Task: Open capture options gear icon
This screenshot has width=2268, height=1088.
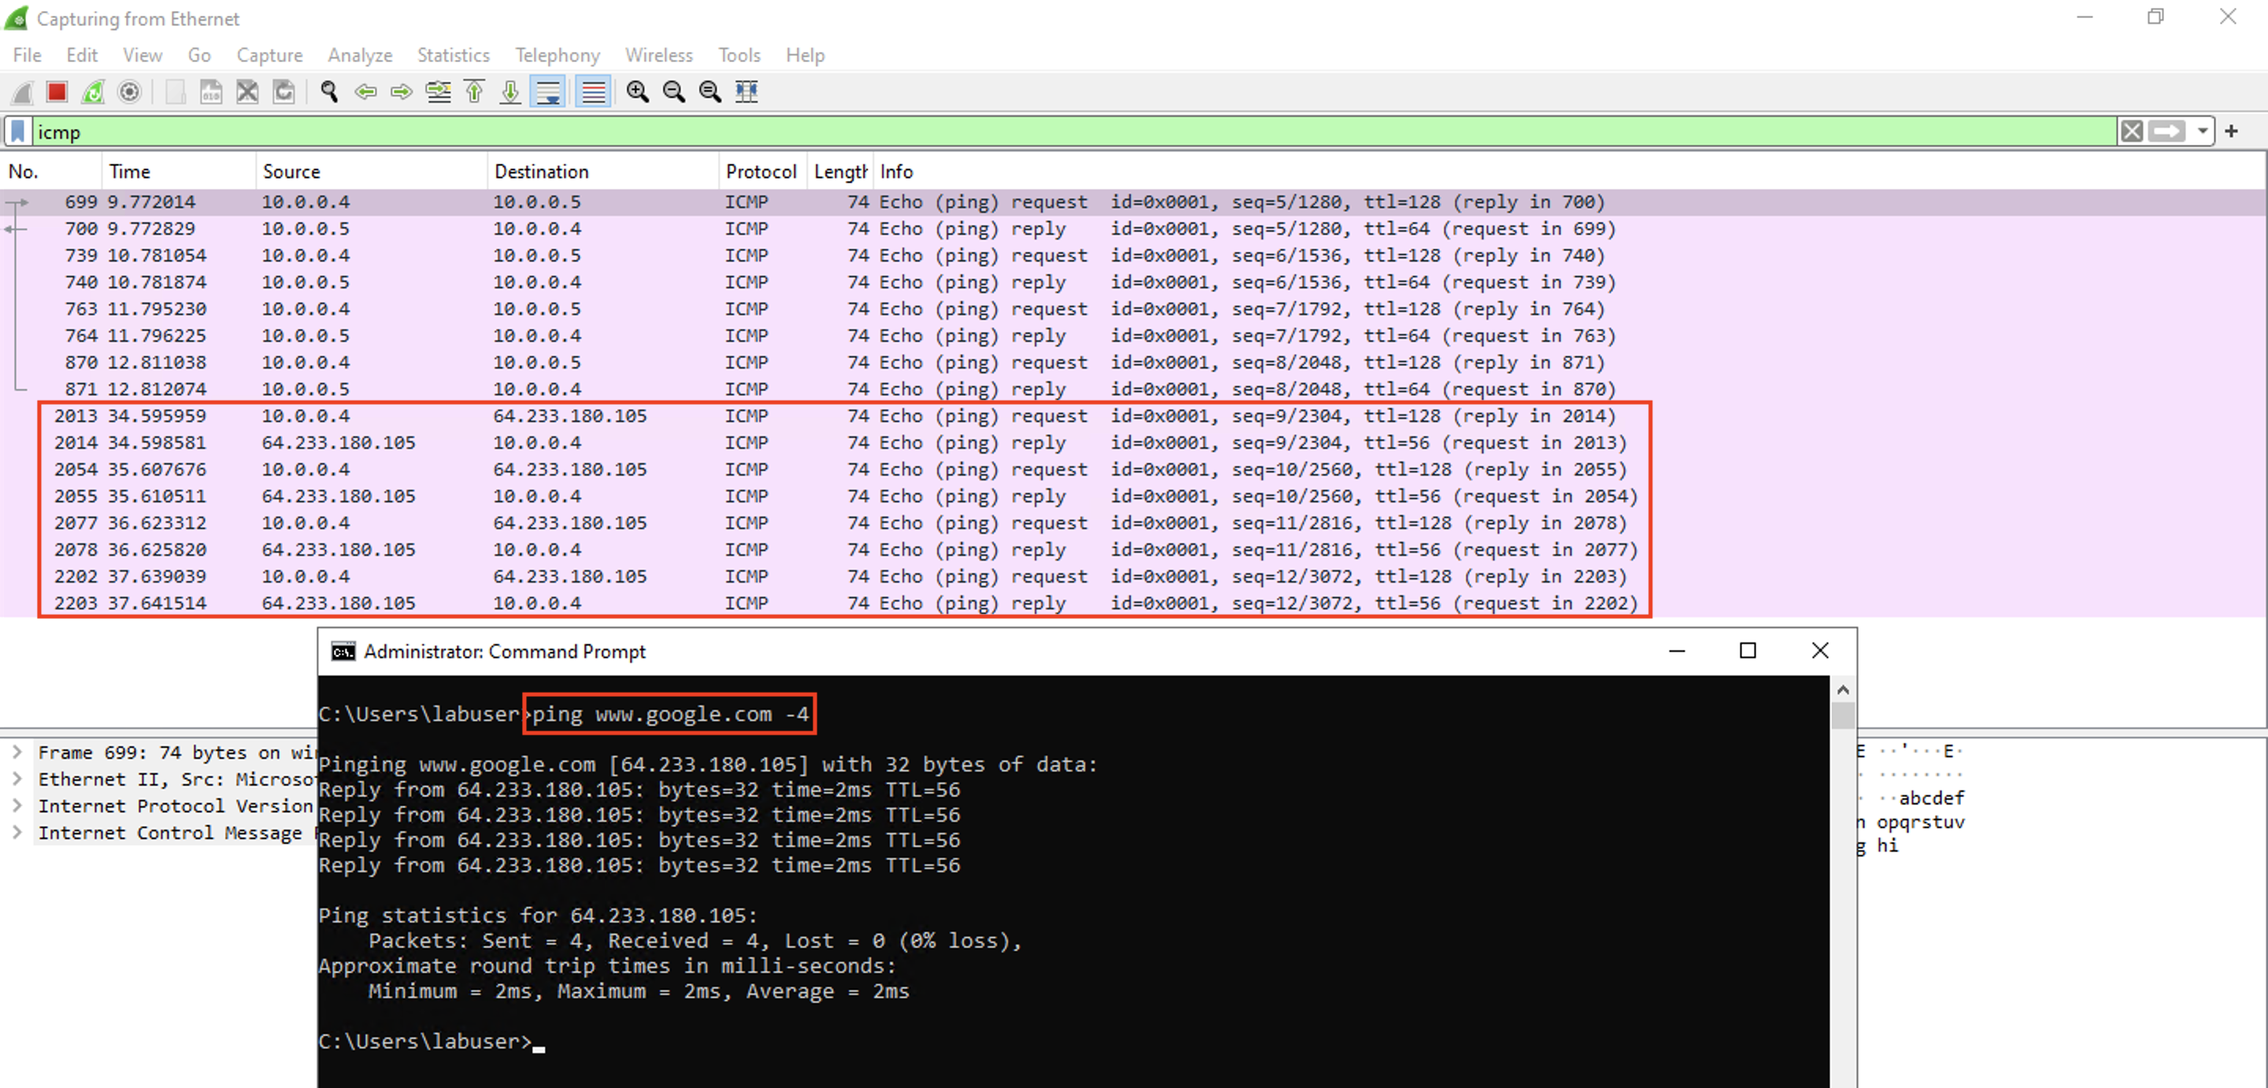Action: tap(129, 91)
